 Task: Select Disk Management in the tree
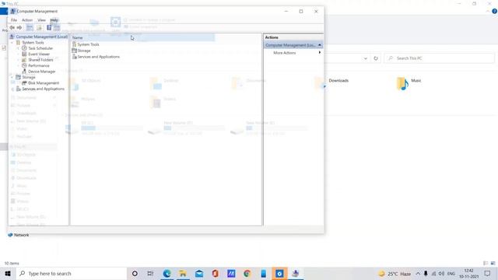tap(44, 83)
